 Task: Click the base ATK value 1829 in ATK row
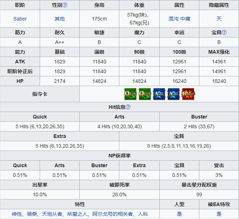(x=59, y=62)
